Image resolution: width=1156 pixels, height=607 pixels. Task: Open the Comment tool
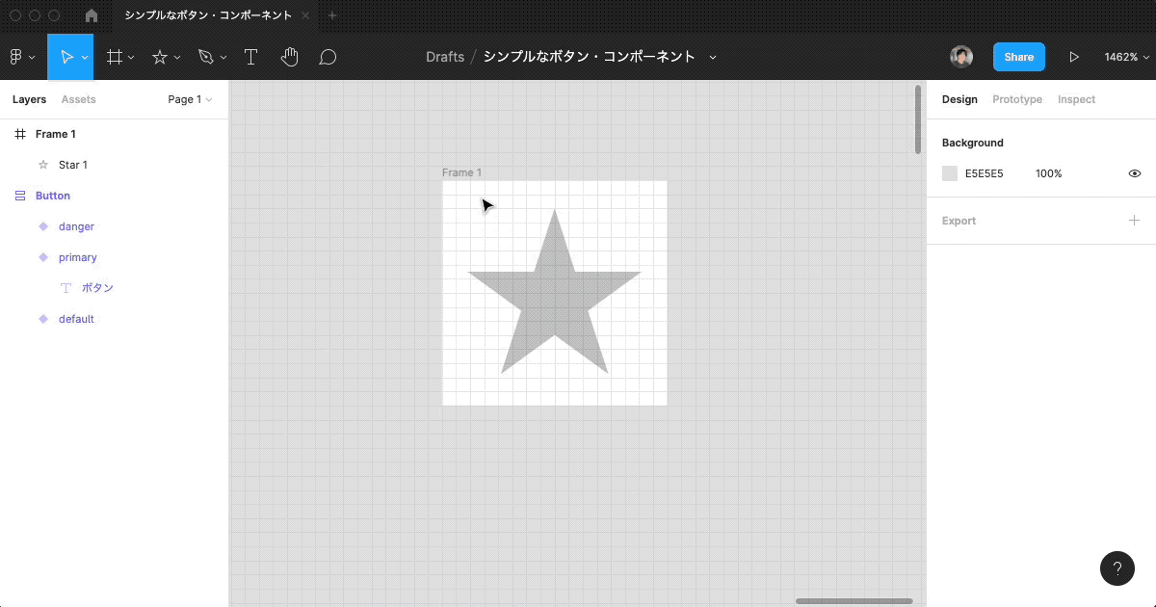point(328,57)
